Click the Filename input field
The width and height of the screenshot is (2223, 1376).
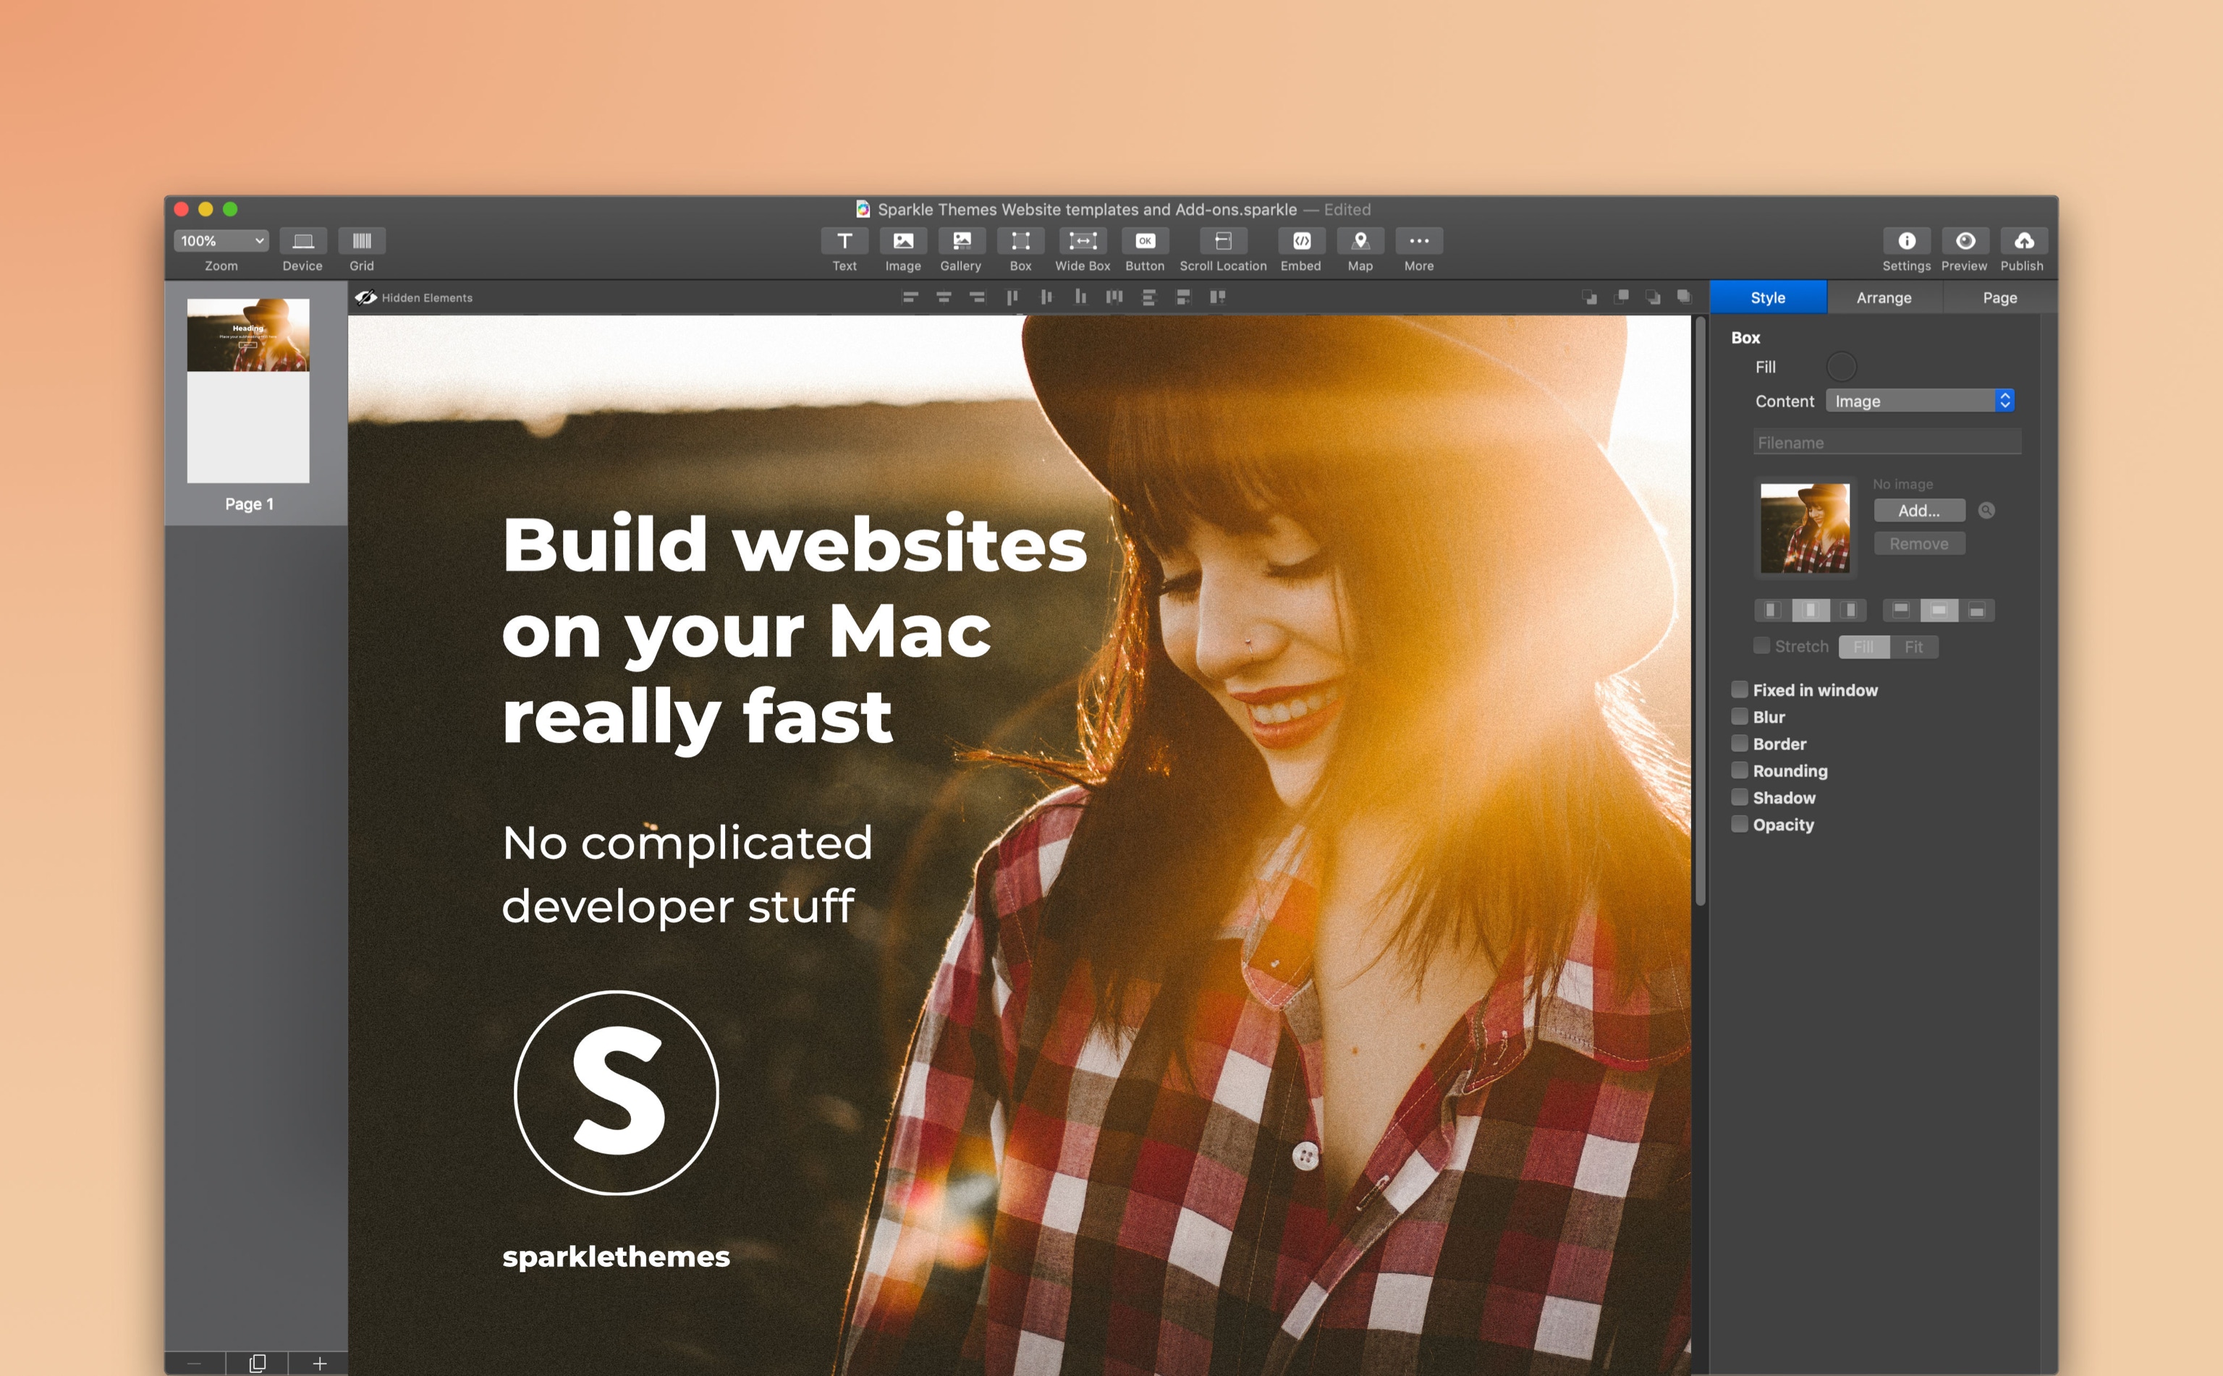click(x=1887, y=442)
